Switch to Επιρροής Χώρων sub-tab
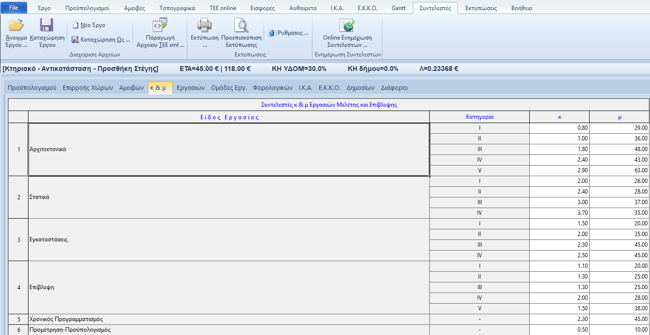This screenshot has width=650, height=335. [87, 88]
